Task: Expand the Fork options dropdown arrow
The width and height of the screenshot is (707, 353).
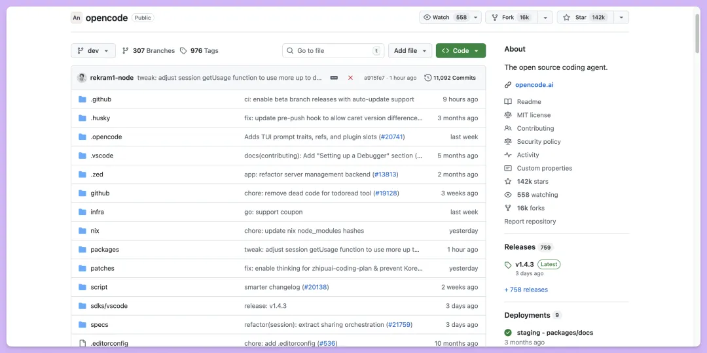Action: [545, 18]
